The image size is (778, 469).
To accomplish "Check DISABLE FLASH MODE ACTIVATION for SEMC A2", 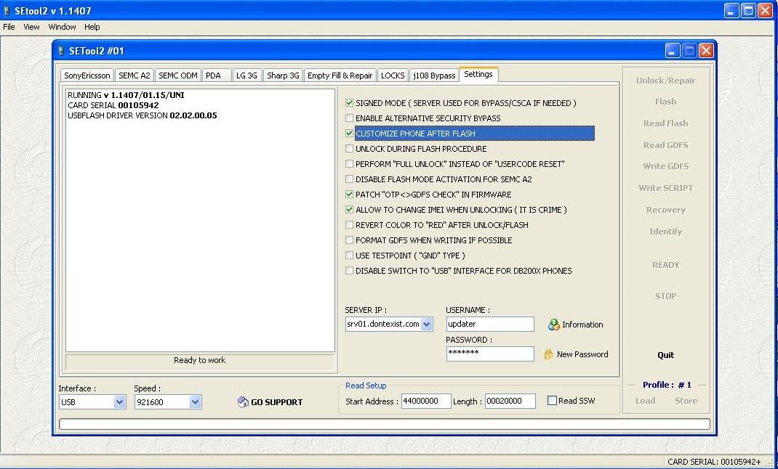I will pos(349,179).
